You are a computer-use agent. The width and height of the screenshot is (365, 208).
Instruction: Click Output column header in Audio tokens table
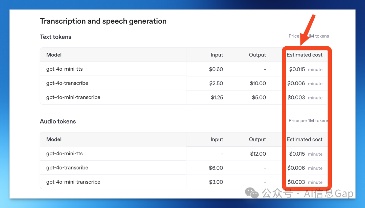[258, 139]
